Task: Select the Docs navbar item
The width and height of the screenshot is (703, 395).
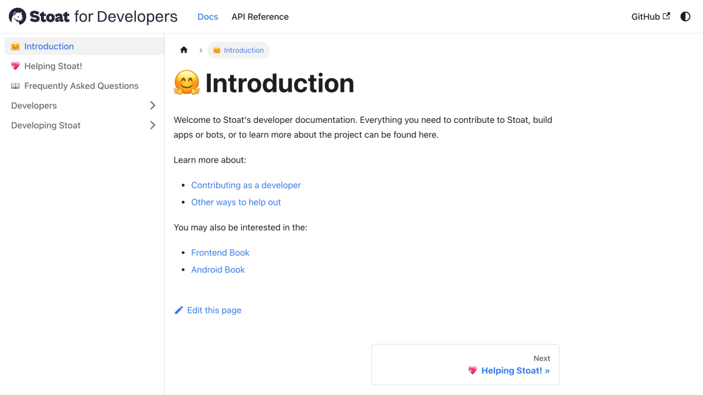Action: 208,16
